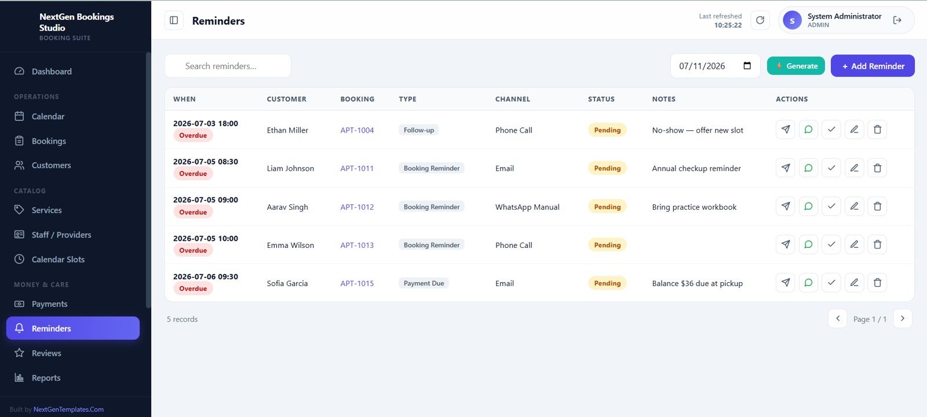Go to the previous page
Screen dimensions: 927x417
838,319
